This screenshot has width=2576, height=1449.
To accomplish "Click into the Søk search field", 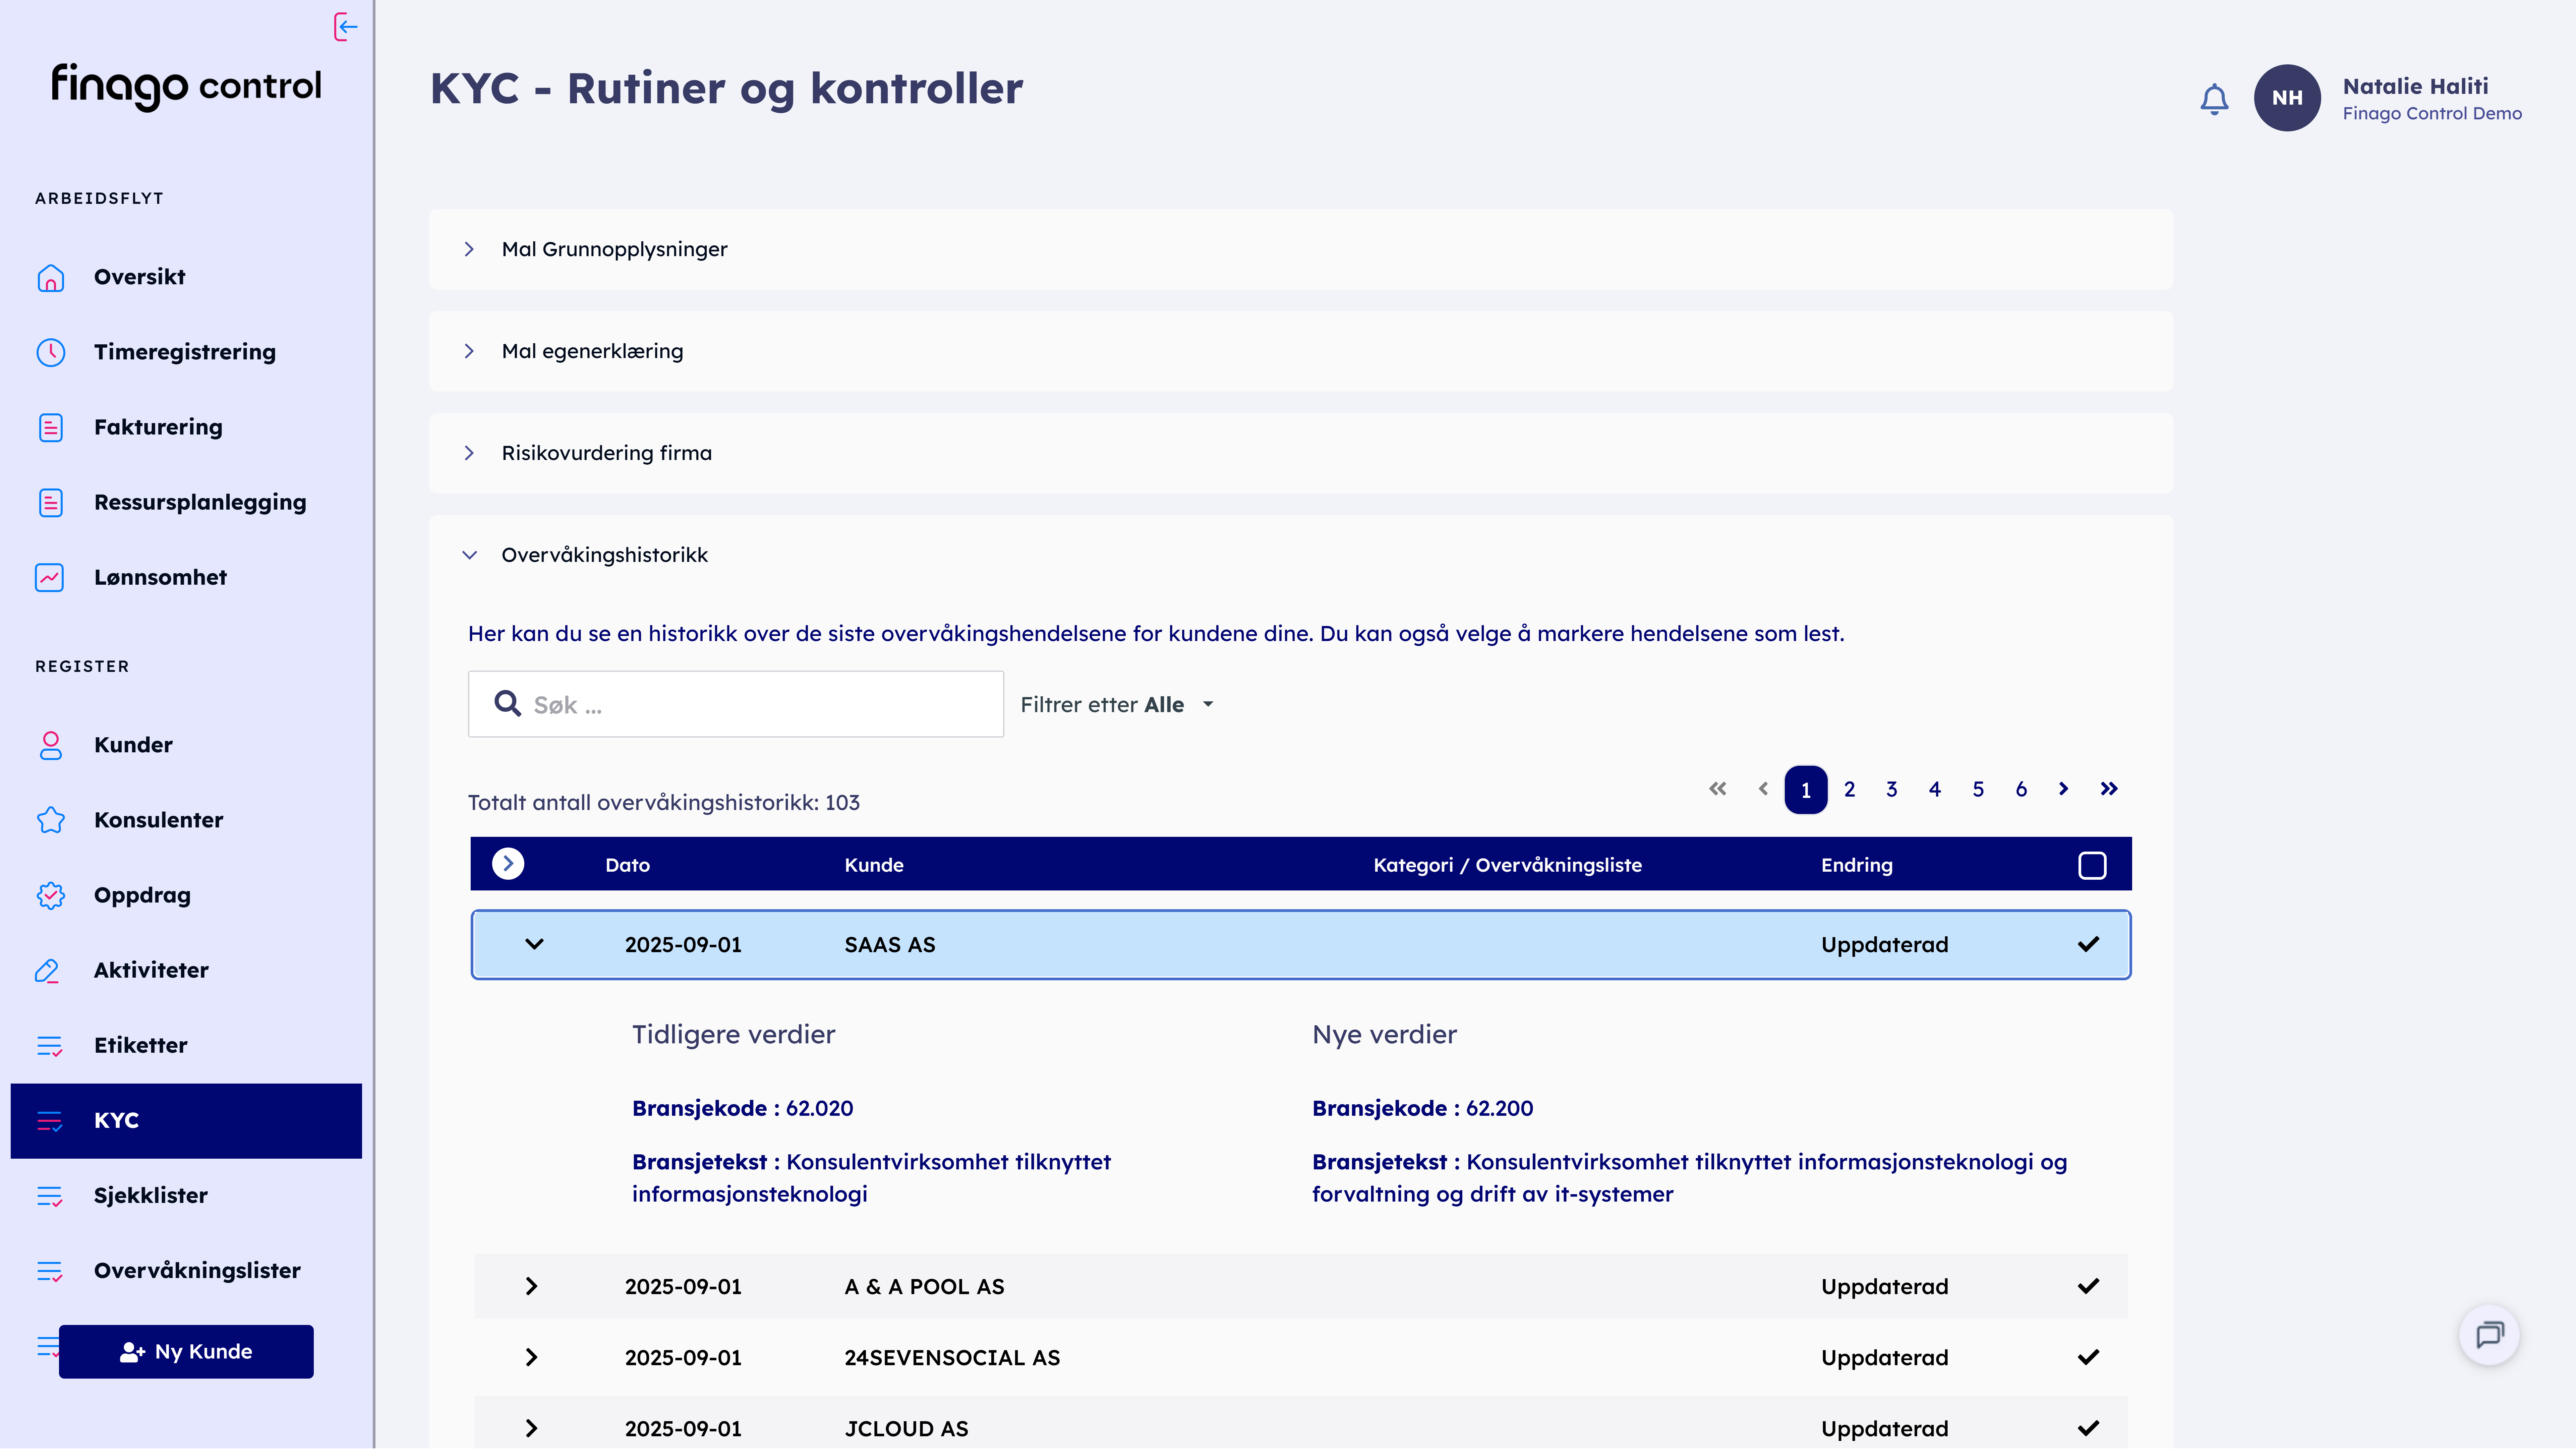I will (760, 704).
